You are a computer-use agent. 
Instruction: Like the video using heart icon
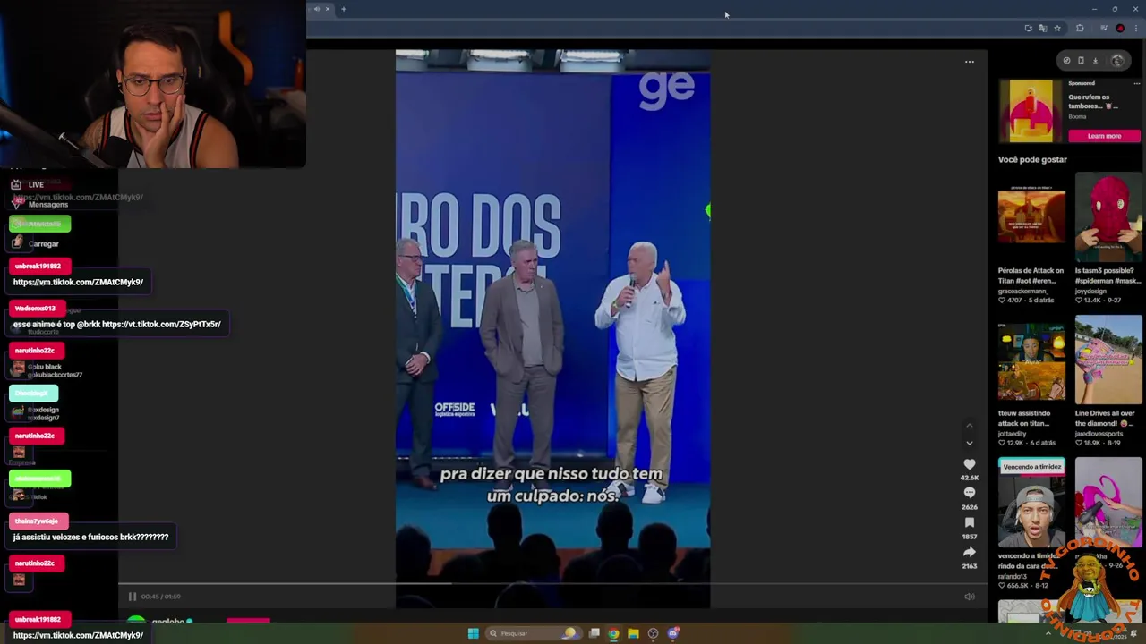pos(969,464)
